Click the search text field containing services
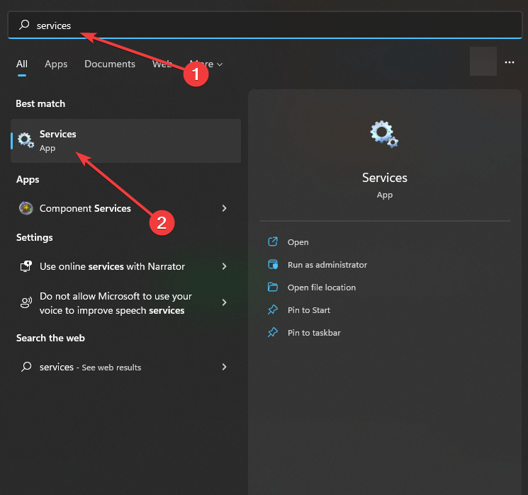This screenshot has height=495, width=528. click(x=269, y=25)
